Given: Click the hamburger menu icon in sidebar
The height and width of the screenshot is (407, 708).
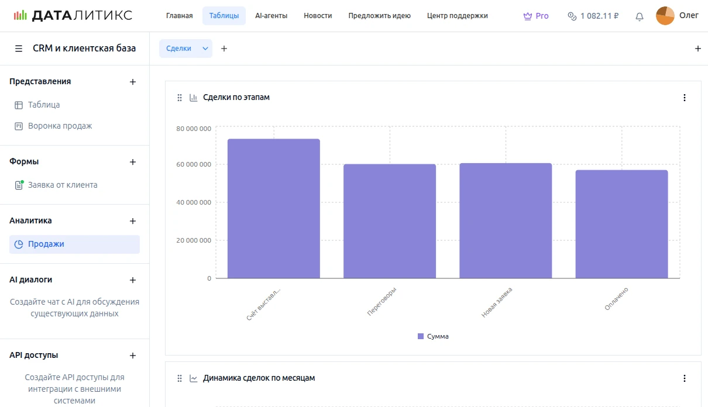Looking at the screenshot, I should click(19, 49).
